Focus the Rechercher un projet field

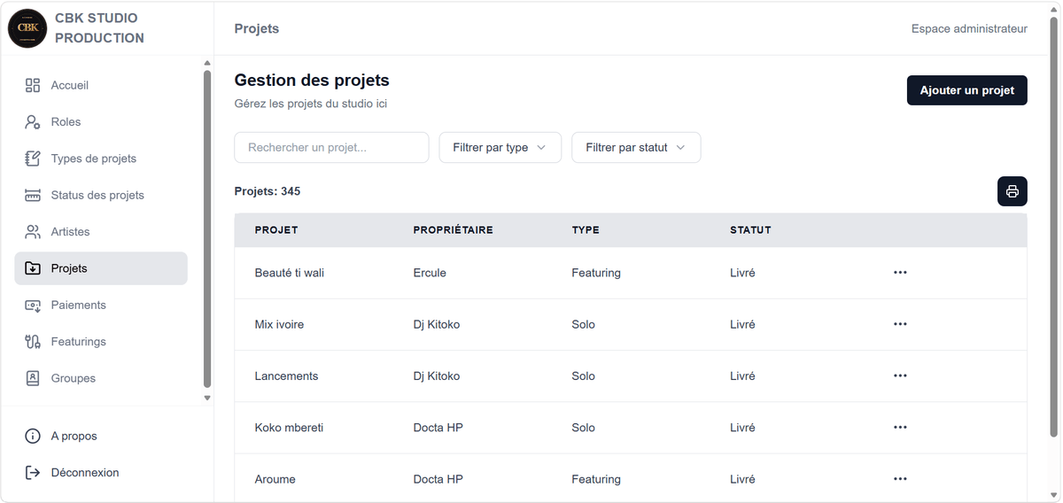[x=331, y=148]
